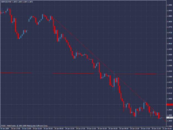The width and height of the screenshot is (173, 130).
Task: Select the 1.4995 price axis label
Action: [170, 5]
